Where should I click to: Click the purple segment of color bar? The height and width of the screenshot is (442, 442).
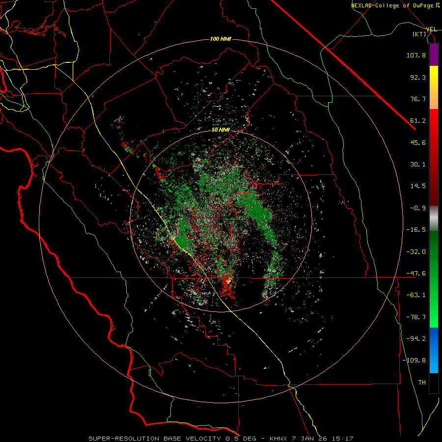point(434,55)
